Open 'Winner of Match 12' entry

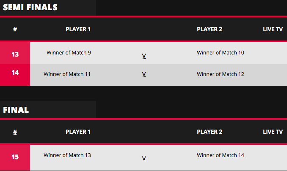[x=221, y=74]
